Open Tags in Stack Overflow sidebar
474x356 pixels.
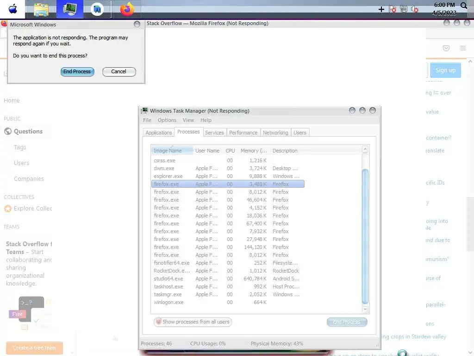(x=20, y=147)
